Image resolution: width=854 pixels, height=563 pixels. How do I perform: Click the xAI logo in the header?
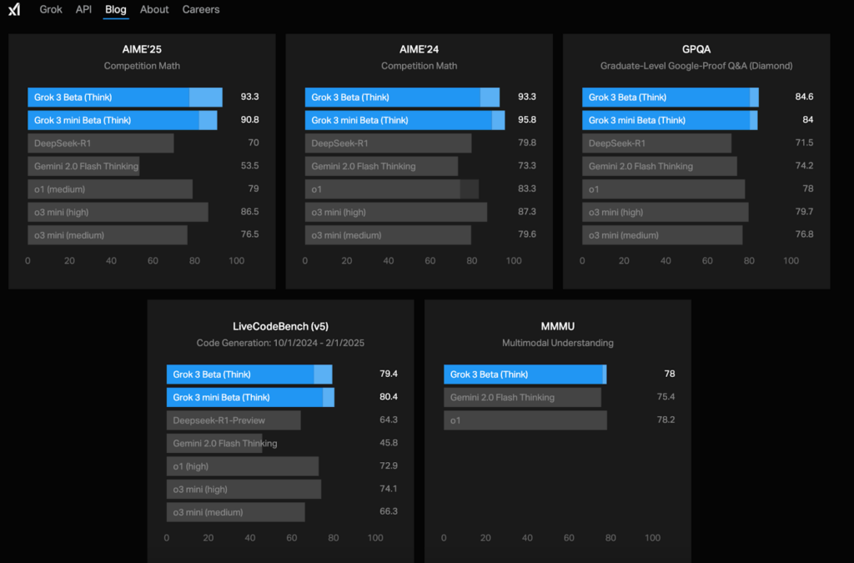tap(14, 10)
